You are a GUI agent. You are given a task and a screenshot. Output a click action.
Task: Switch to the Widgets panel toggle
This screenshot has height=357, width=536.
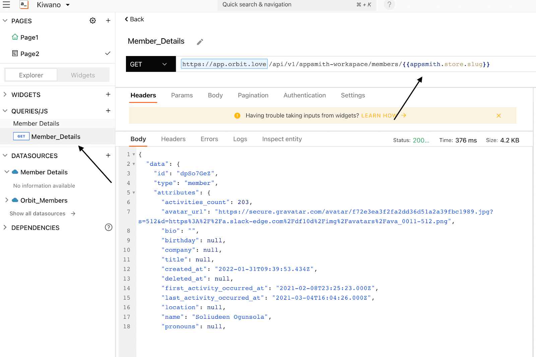pyautogui.click(x=83, y=75)
